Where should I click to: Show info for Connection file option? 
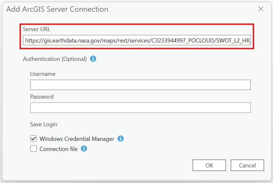[x=84, y=149]
